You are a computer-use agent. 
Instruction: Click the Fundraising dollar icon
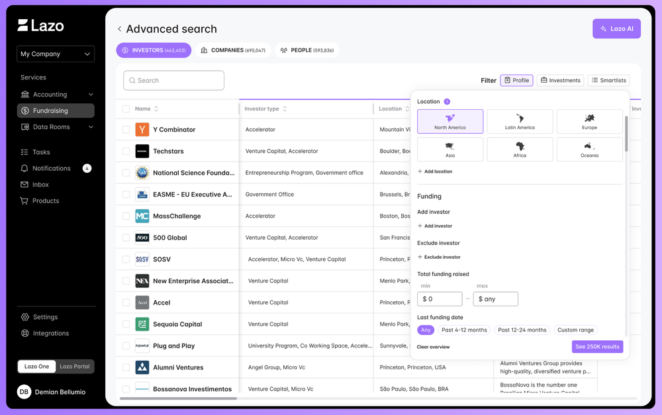[x=25, y=111]
